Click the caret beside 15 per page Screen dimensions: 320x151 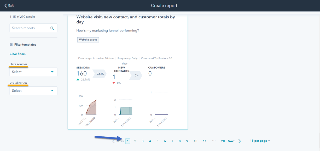tap(269, 141)
